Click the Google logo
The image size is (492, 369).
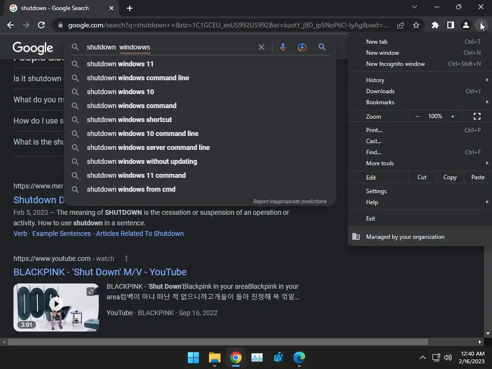(33, 48)
